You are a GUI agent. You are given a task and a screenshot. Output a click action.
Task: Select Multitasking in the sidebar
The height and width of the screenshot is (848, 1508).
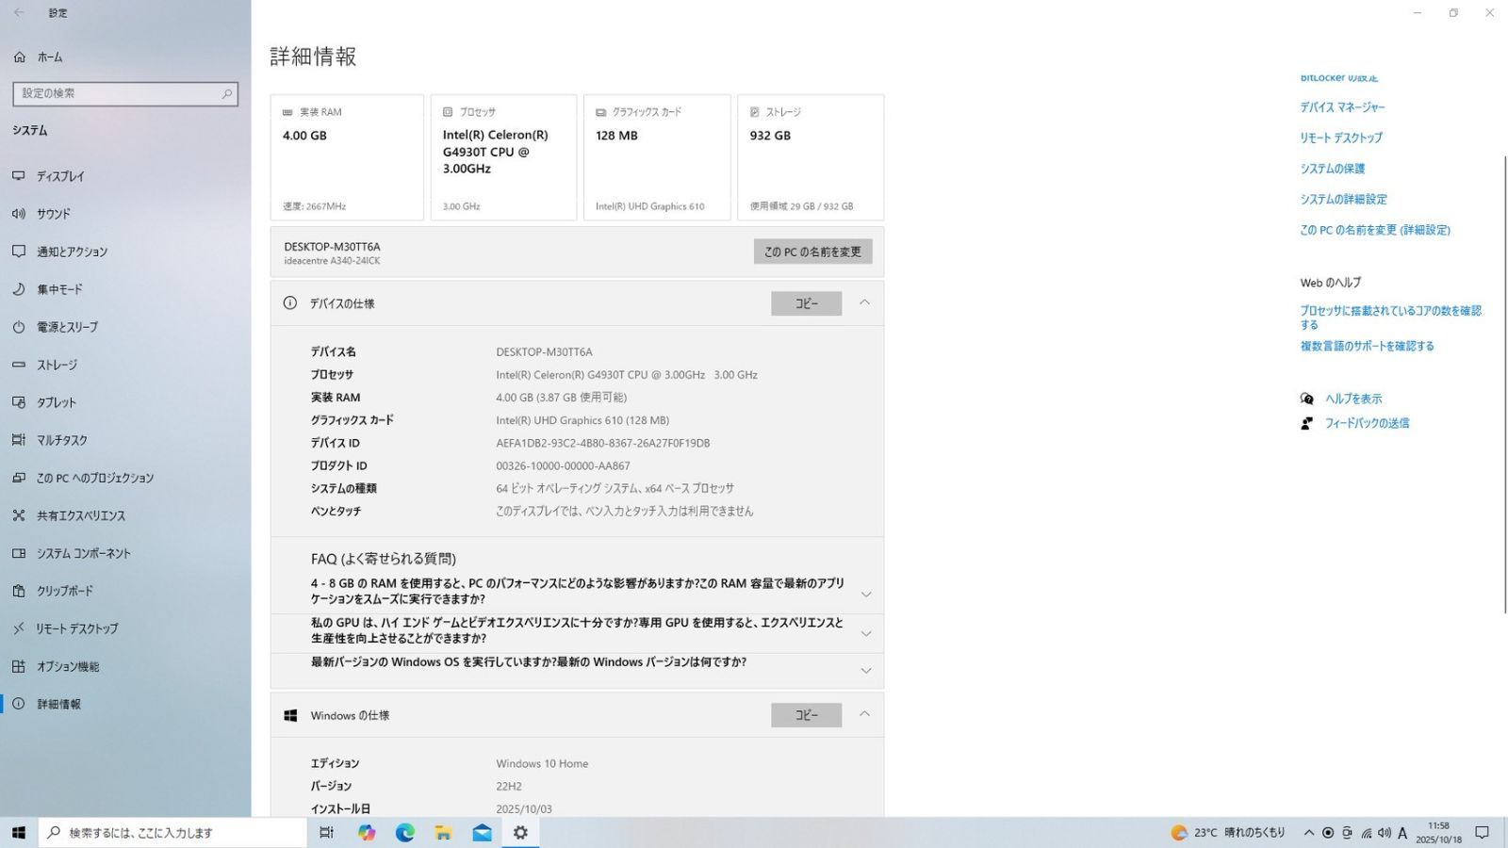coord(62,440)
